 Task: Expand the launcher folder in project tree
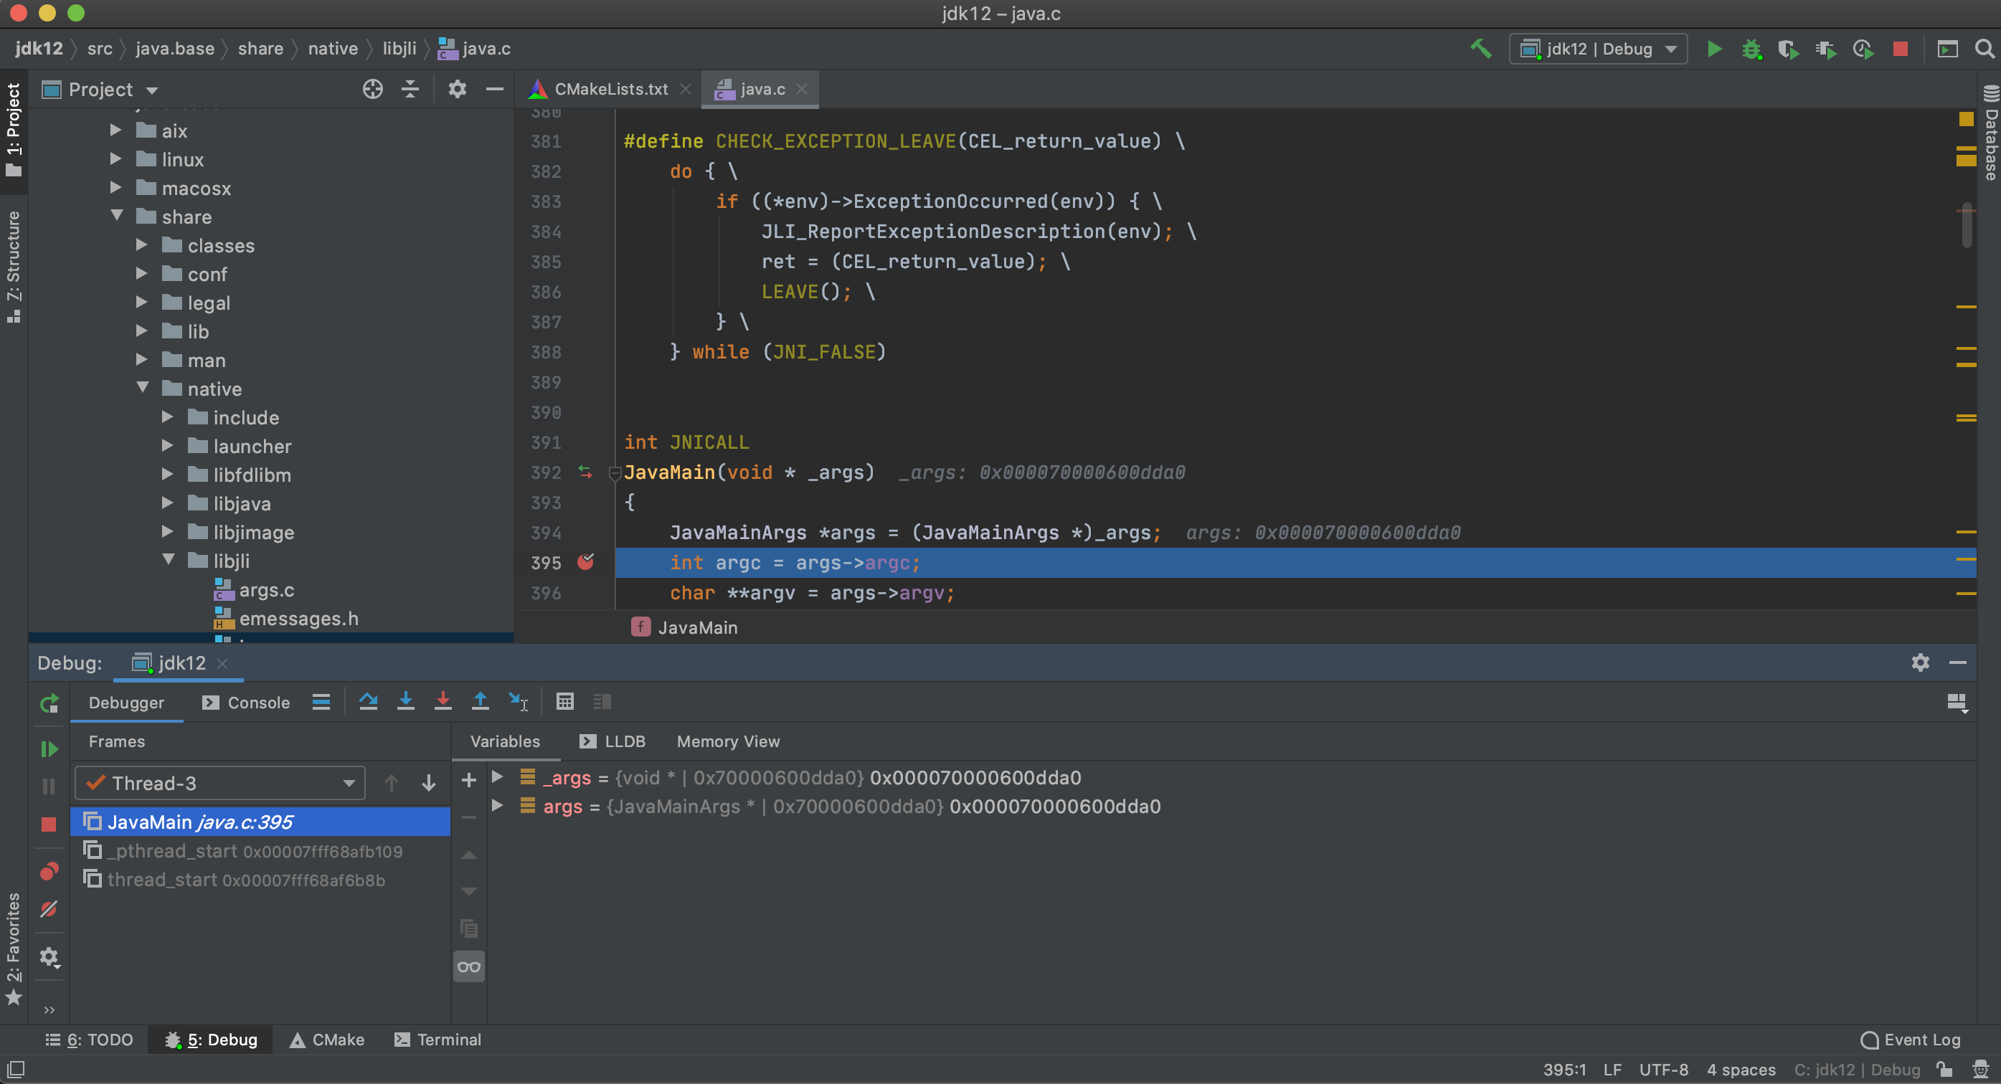168,446
